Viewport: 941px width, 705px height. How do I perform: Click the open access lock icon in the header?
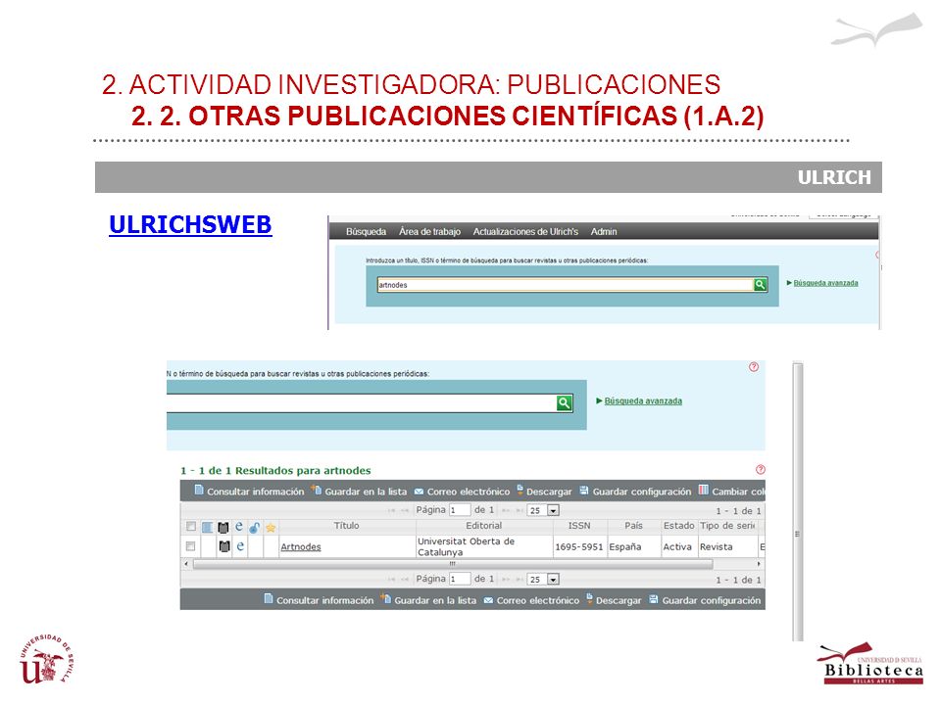coord(255,528)
